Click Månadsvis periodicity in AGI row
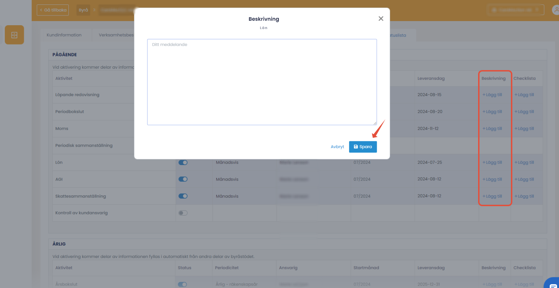Screen dimensions: 559x288 227,179
